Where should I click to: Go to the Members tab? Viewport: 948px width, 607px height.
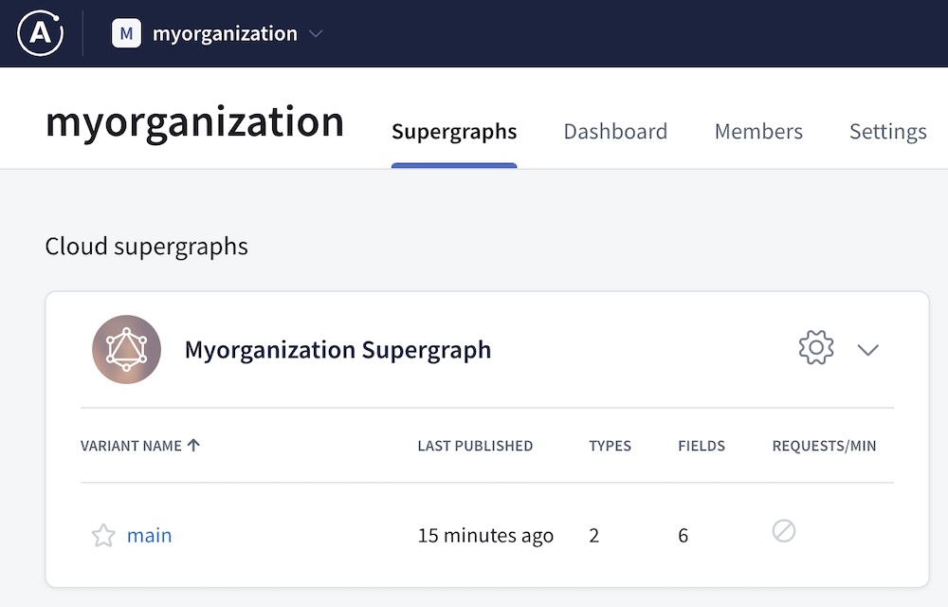pos(758,132)
